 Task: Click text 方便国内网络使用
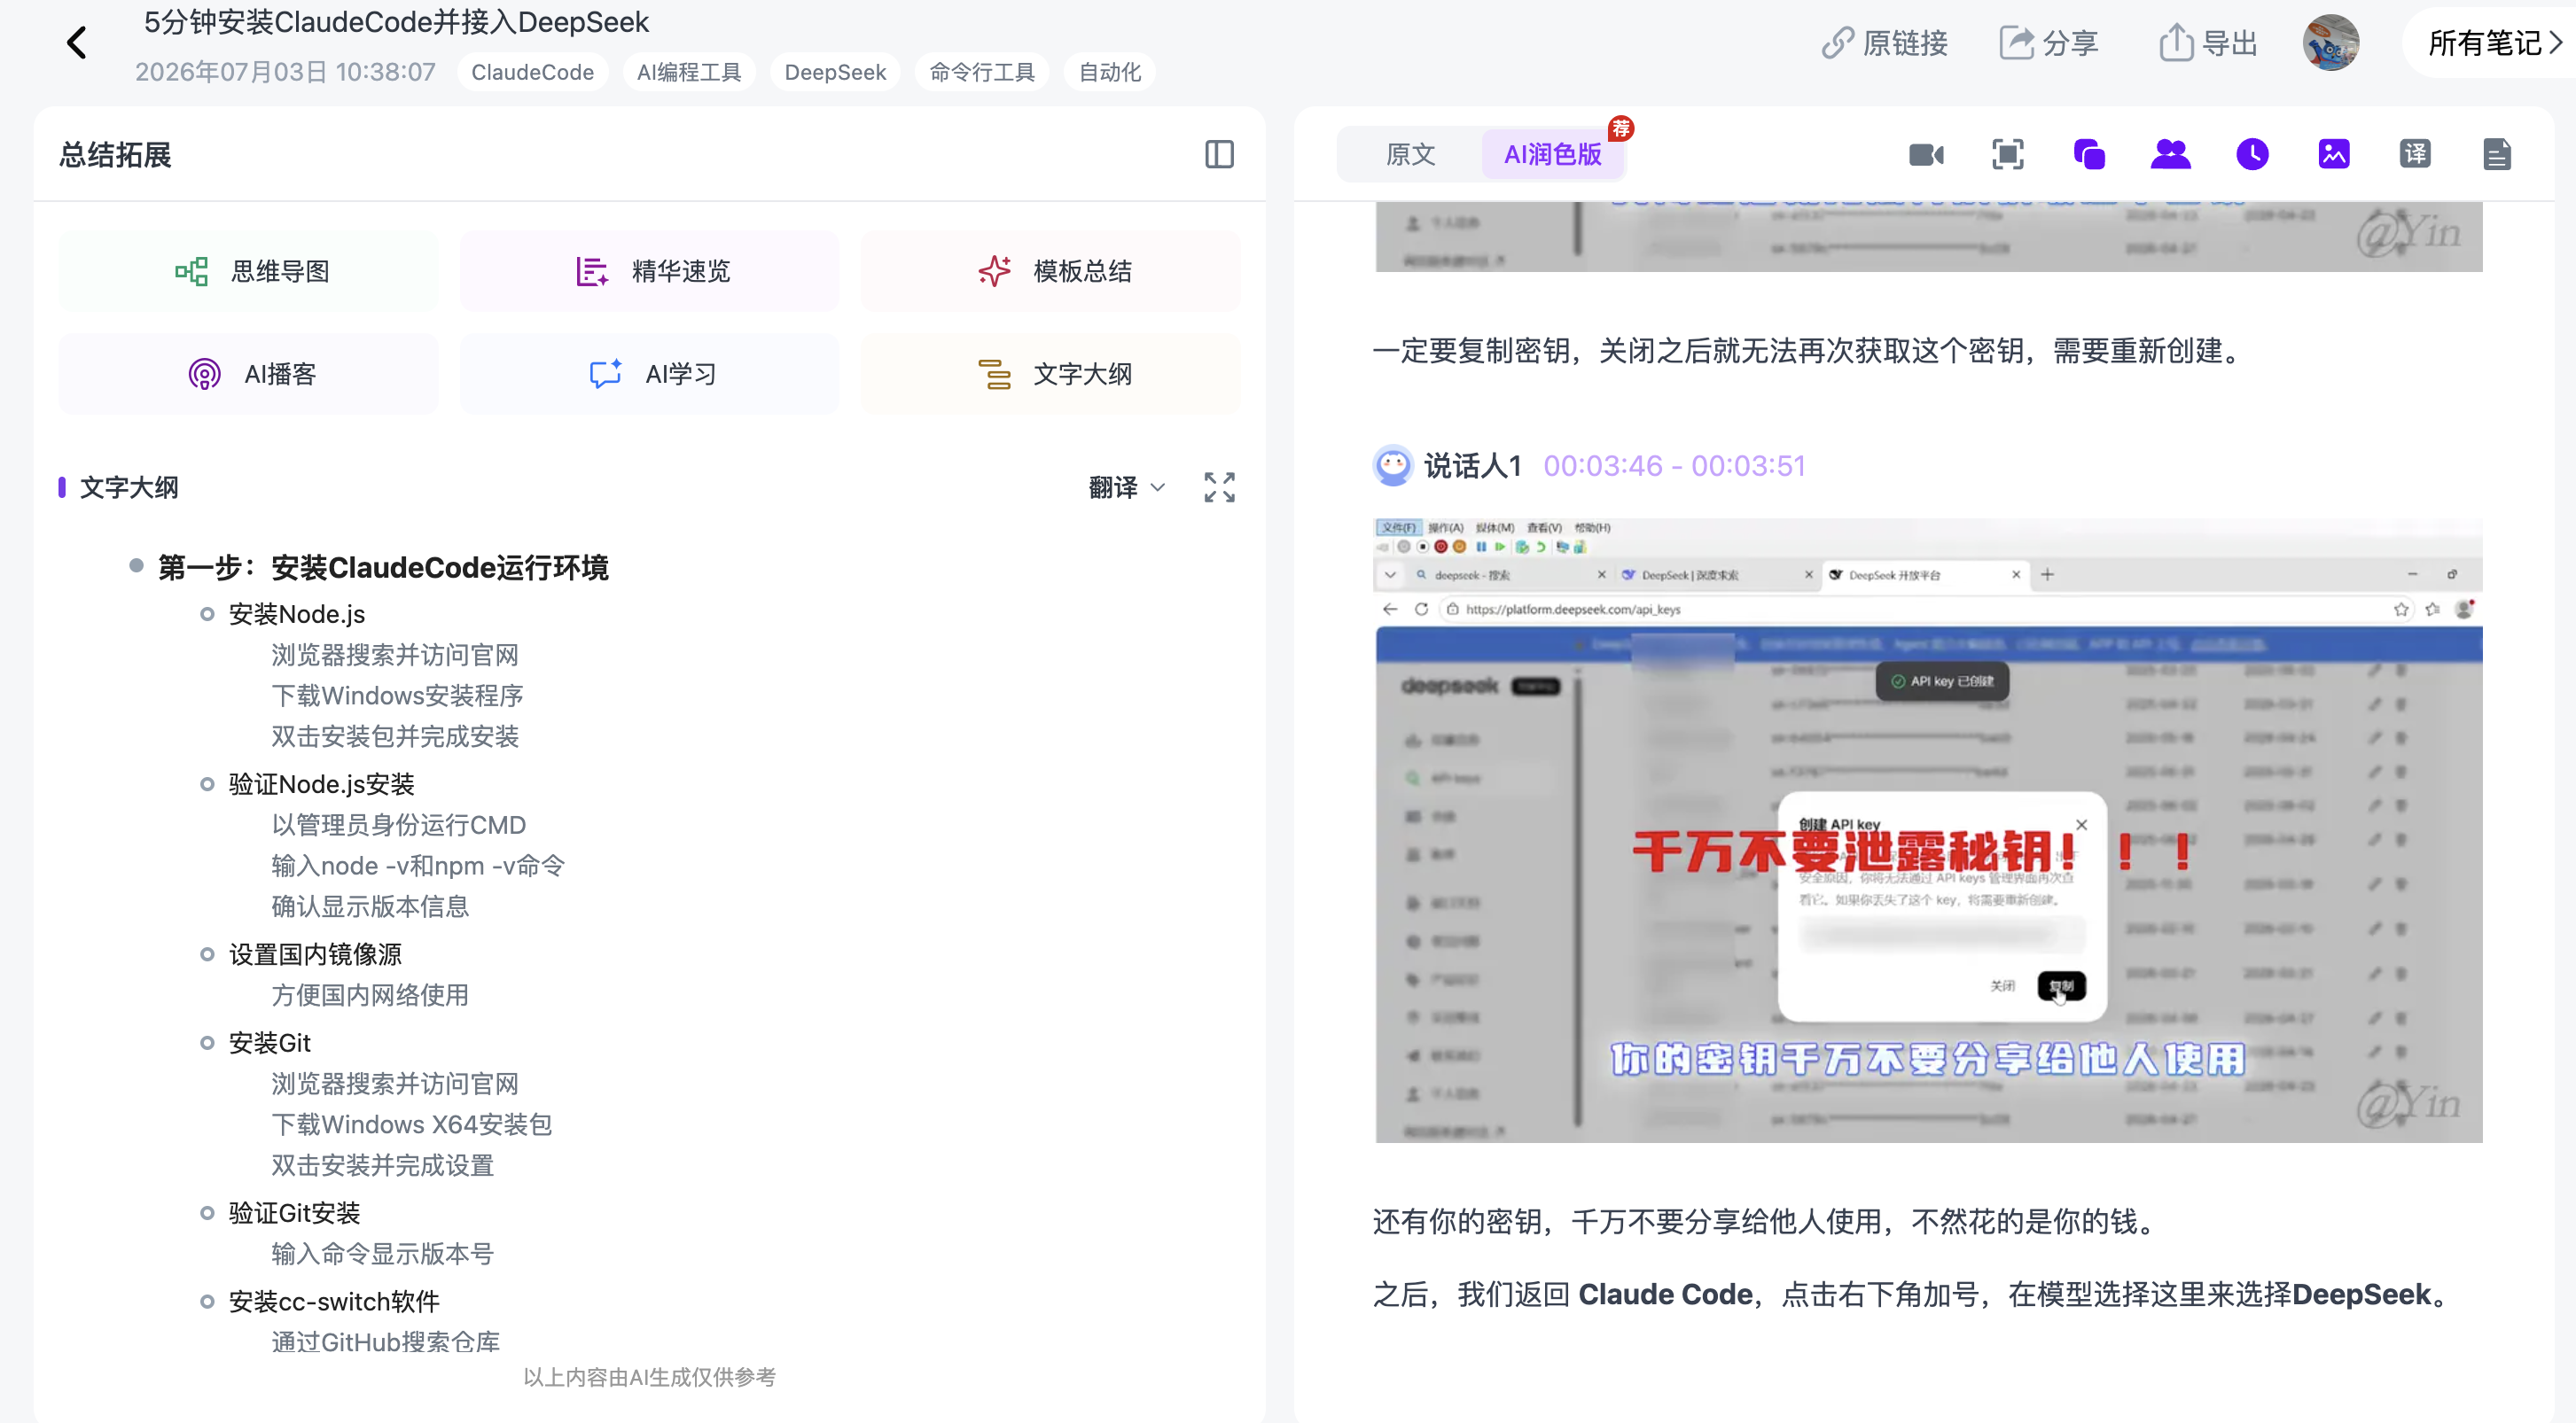click(370, 995)
